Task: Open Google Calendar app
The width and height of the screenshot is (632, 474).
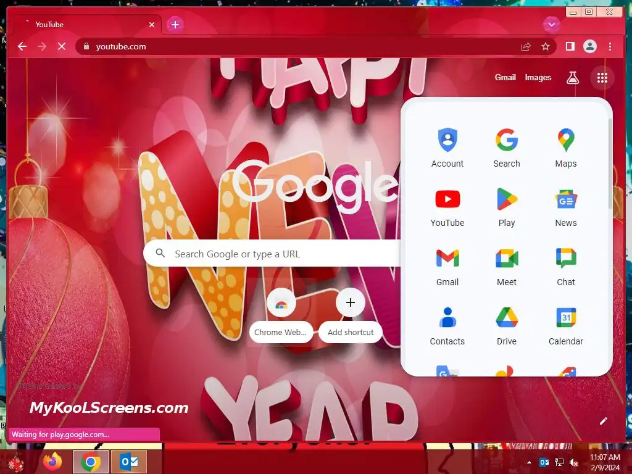Action: (566, 326)
